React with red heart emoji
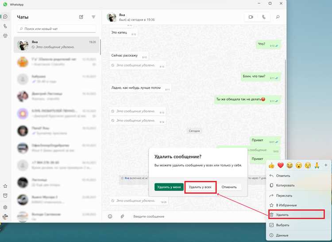Image resolution: width=332 pixels, height=242 pixels. (x=281, y=165)
